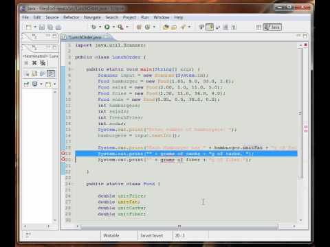Click the New file toolbar icon
This screenshot has width=330, height=247.
point(29,27)
